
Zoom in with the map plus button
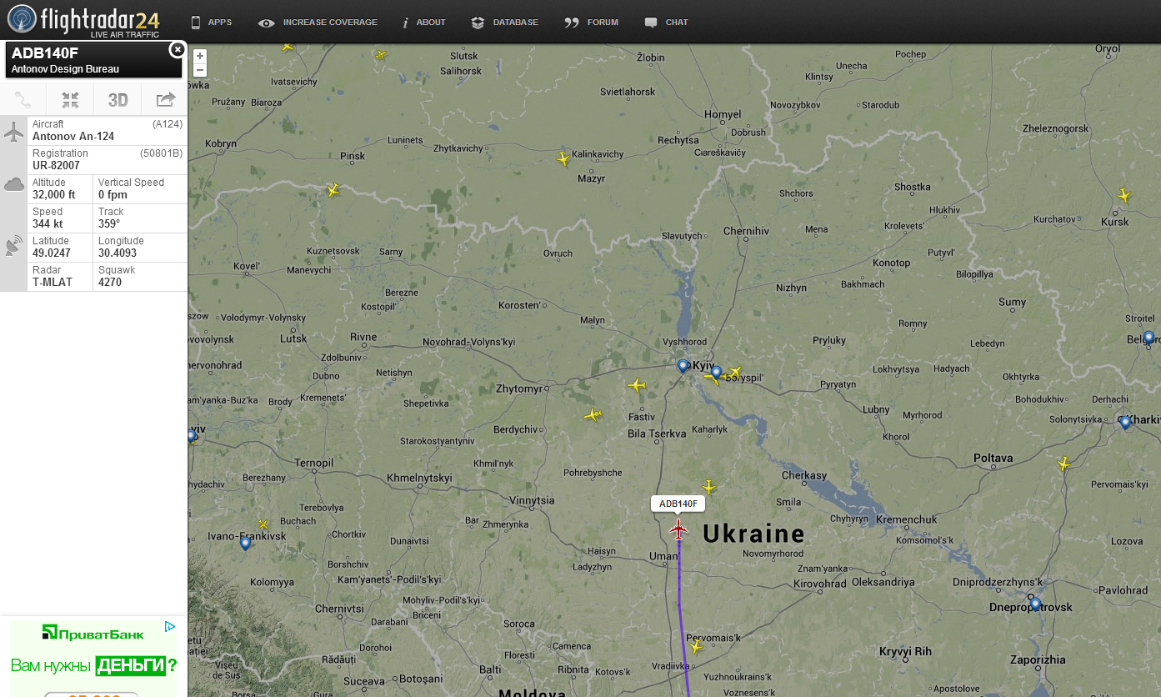coord(199,56)
